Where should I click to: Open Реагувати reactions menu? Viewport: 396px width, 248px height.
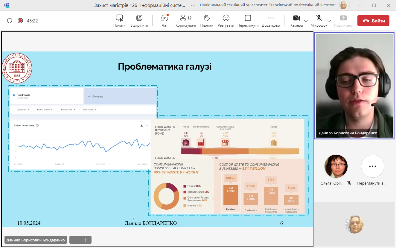click(x=226, y=21)
